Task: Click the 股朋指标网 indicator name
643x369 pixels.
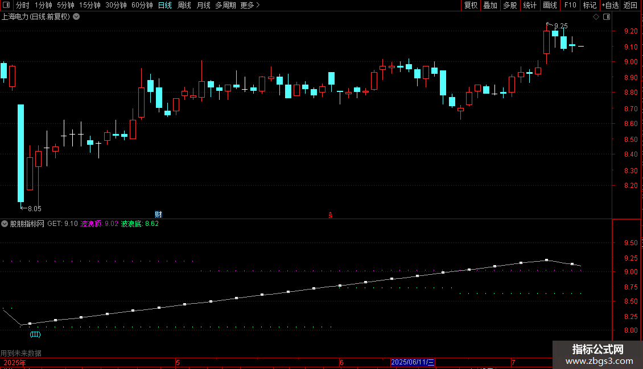Action: (x=27, y=224)
